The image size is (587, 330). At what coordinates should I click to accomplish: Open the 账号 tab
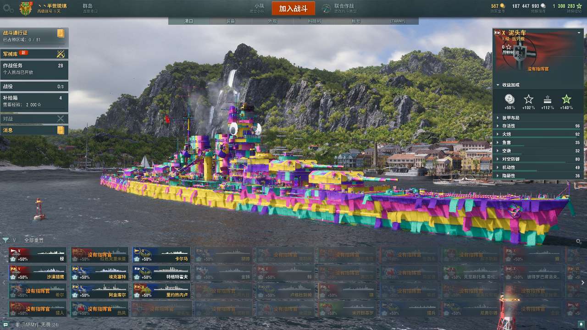(356, 21)
